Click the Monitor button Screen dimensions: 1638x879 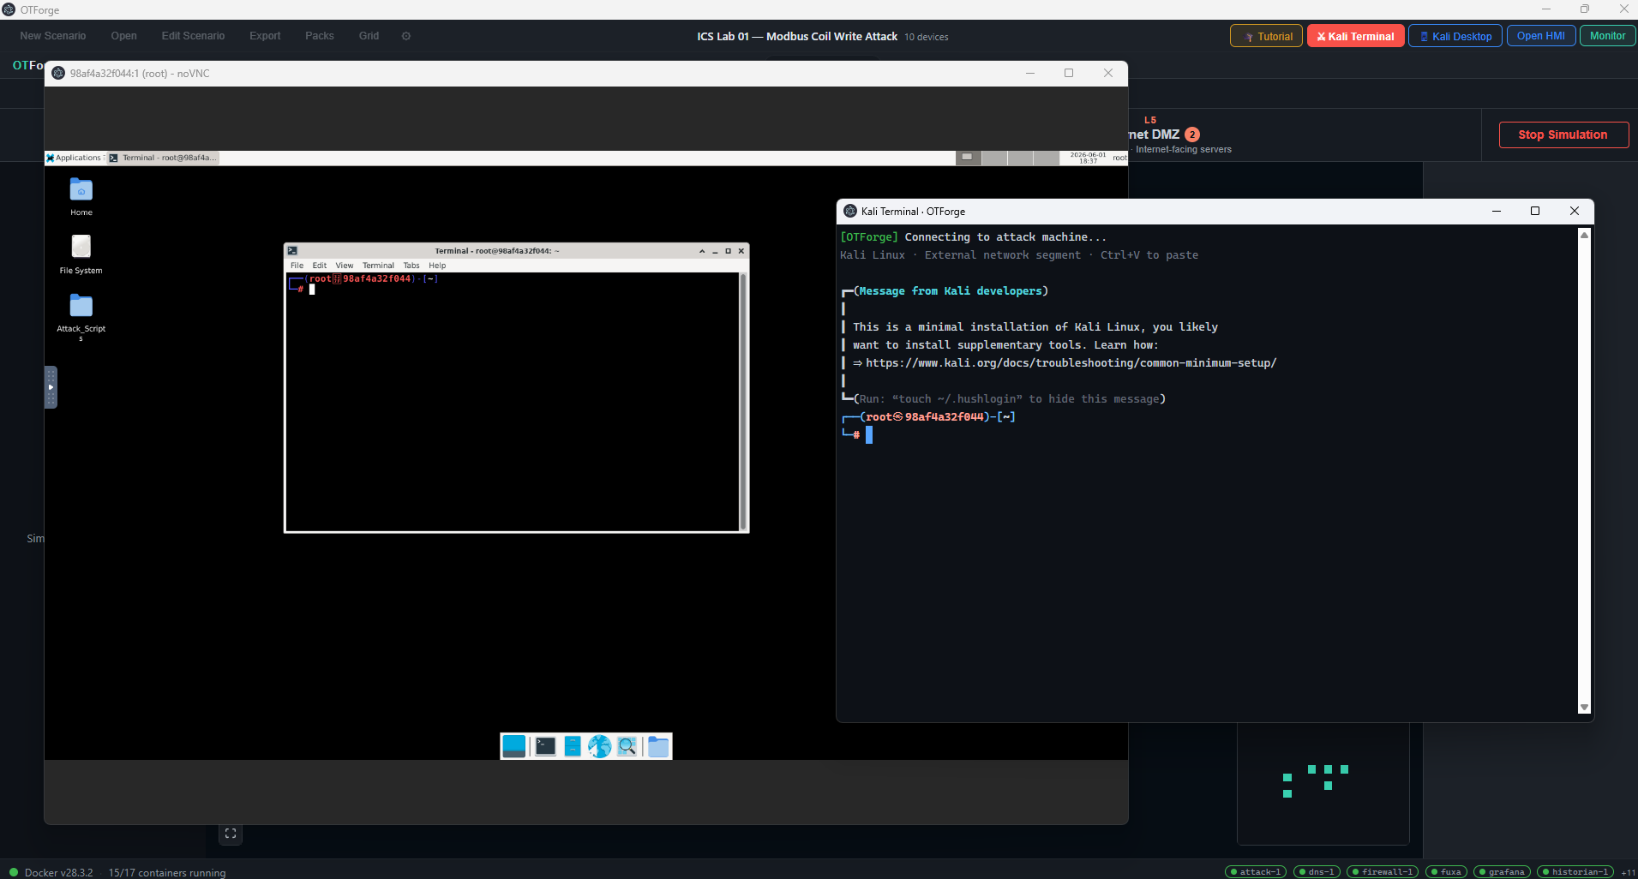pyautogui.click(x=1607, y=36)
